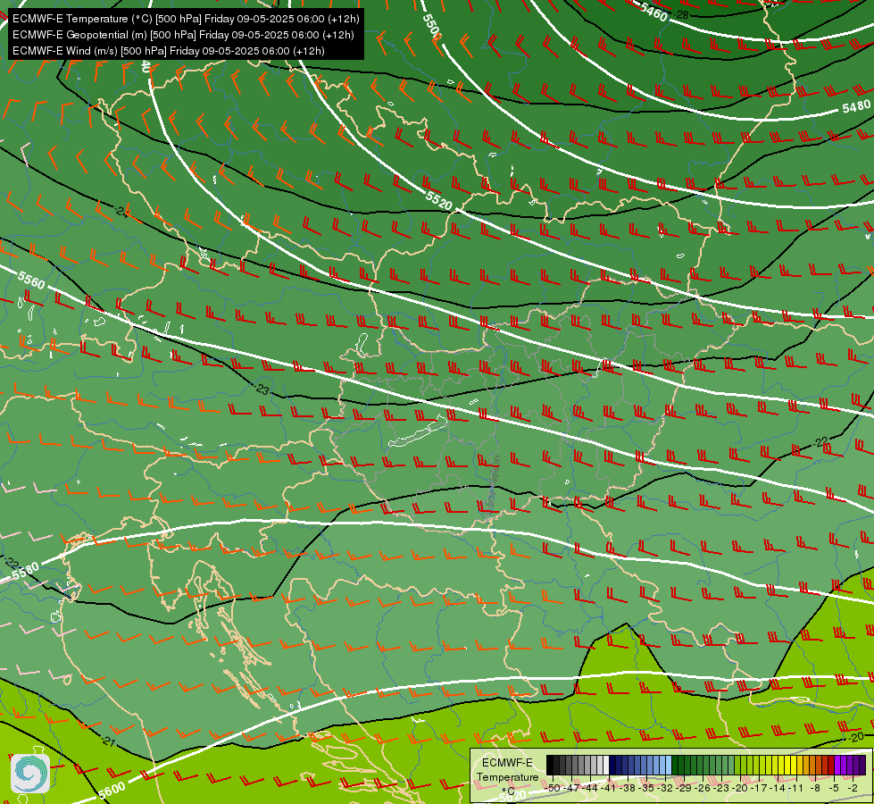Viewport: 874px width, 804px height.
Task: Click the -5 legend scale value
Action: (x=834, y=789)
